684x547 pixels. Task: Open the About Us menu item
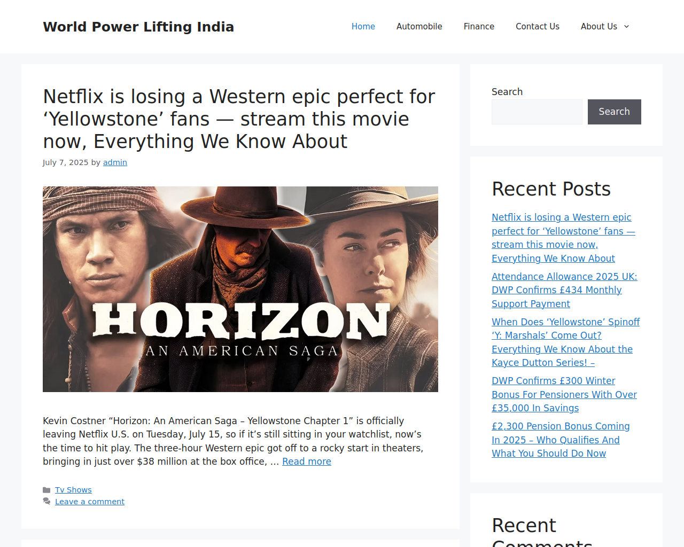[599, 27]
